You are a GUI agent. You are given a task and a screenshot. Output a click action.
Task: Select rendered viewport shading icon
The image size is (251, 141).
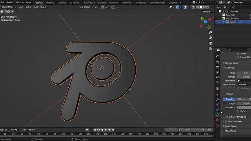point(207,7)
